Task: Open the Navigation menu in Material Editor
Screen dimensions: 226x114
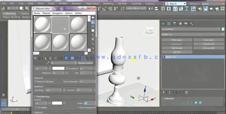Action: (x=57, y=13)
